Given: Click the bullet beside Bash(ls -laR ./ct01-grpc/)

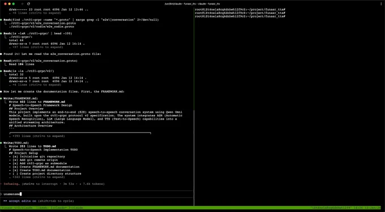Looking at the screenshot, I should (x=1, y=33).
